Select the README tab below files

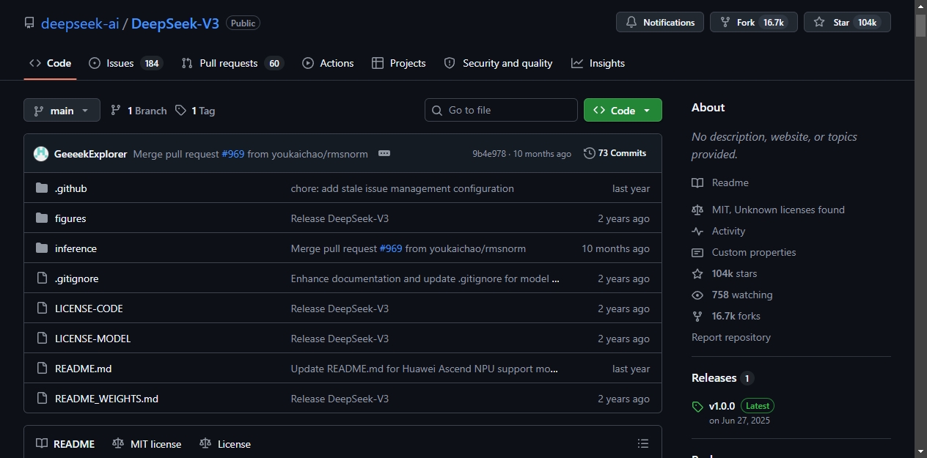click(x=65, y=444)
